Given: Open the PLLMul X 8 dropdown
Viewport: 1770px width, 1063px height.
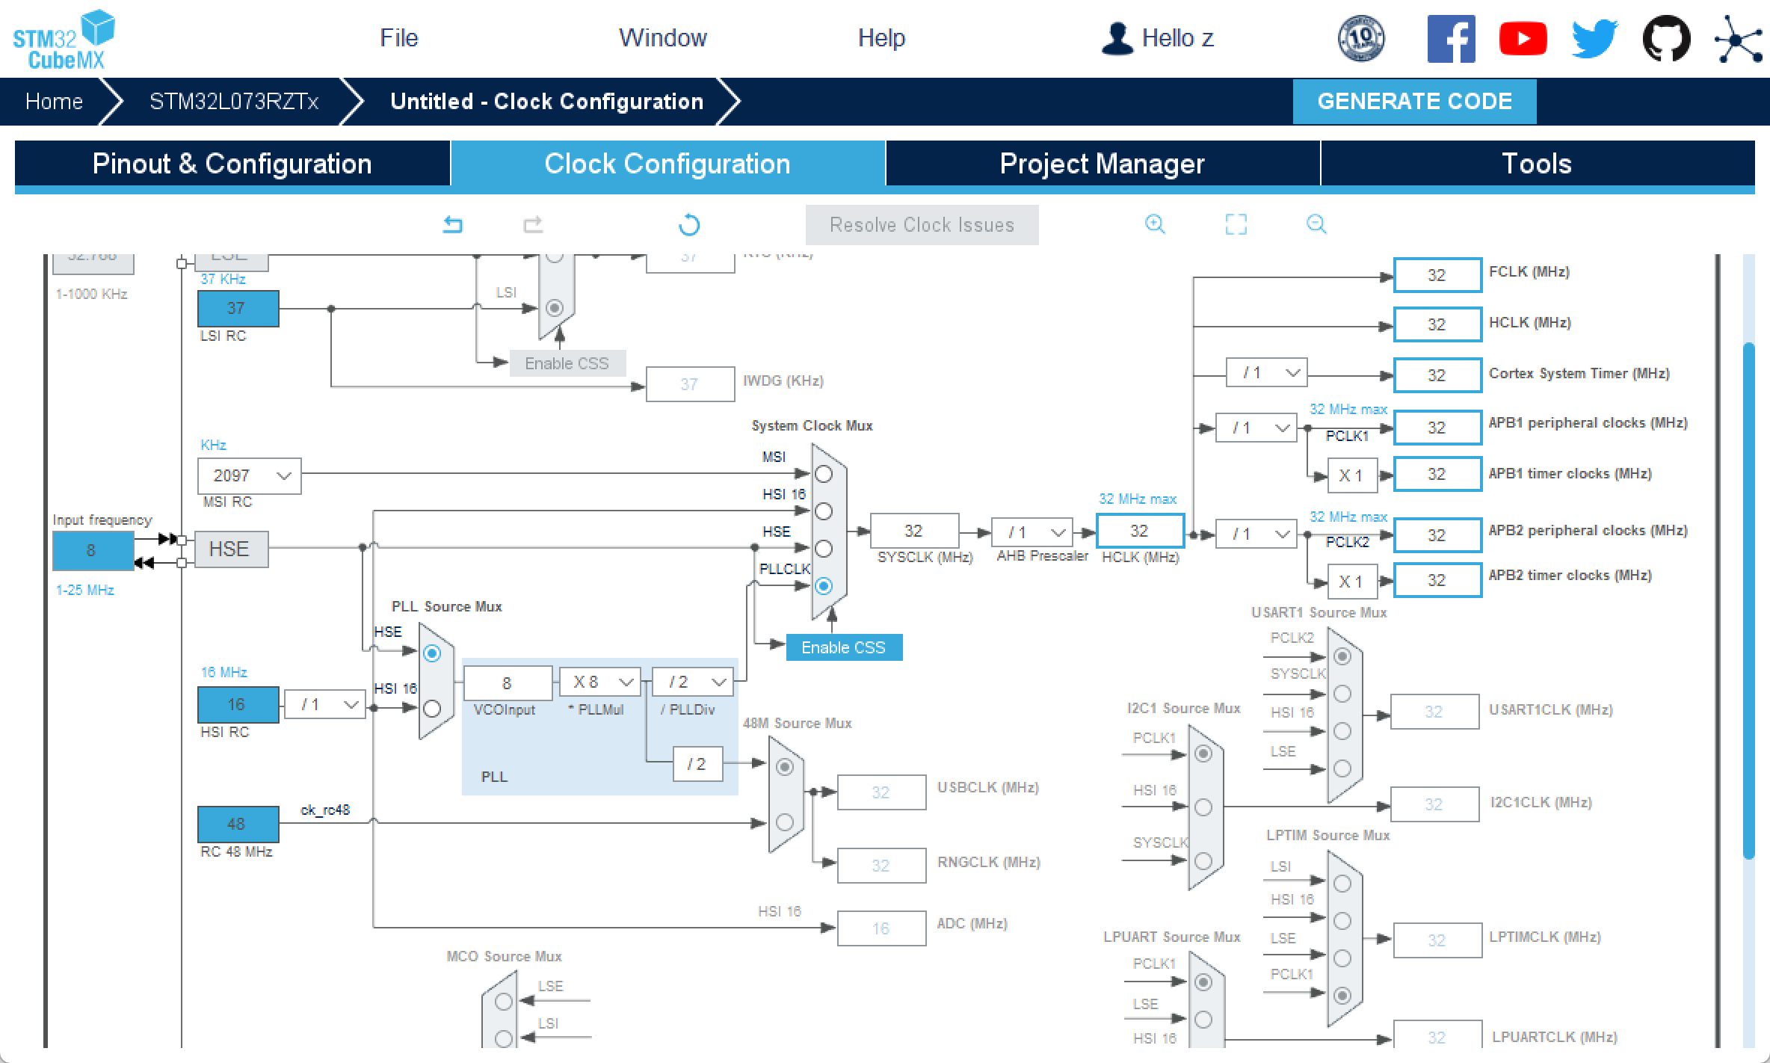Looking at the screenshot, I should click(x=600, y=682).
